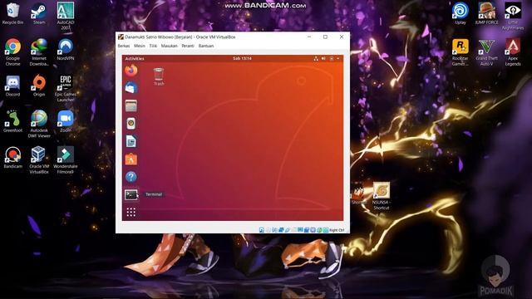Select the Little Nightmares desktop shortcut
Viewport: 532px width, 299px height.
coord(513,17)
